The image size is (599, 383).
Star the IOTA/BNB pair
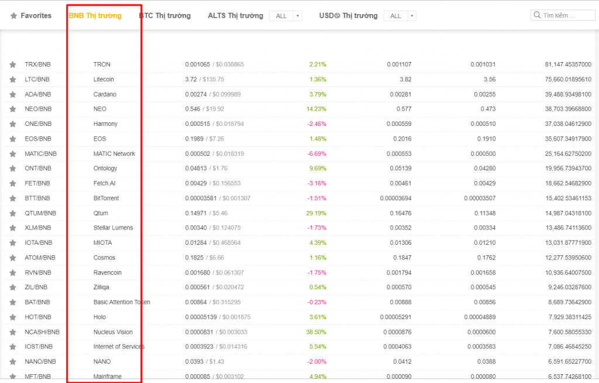click(13, 243)
